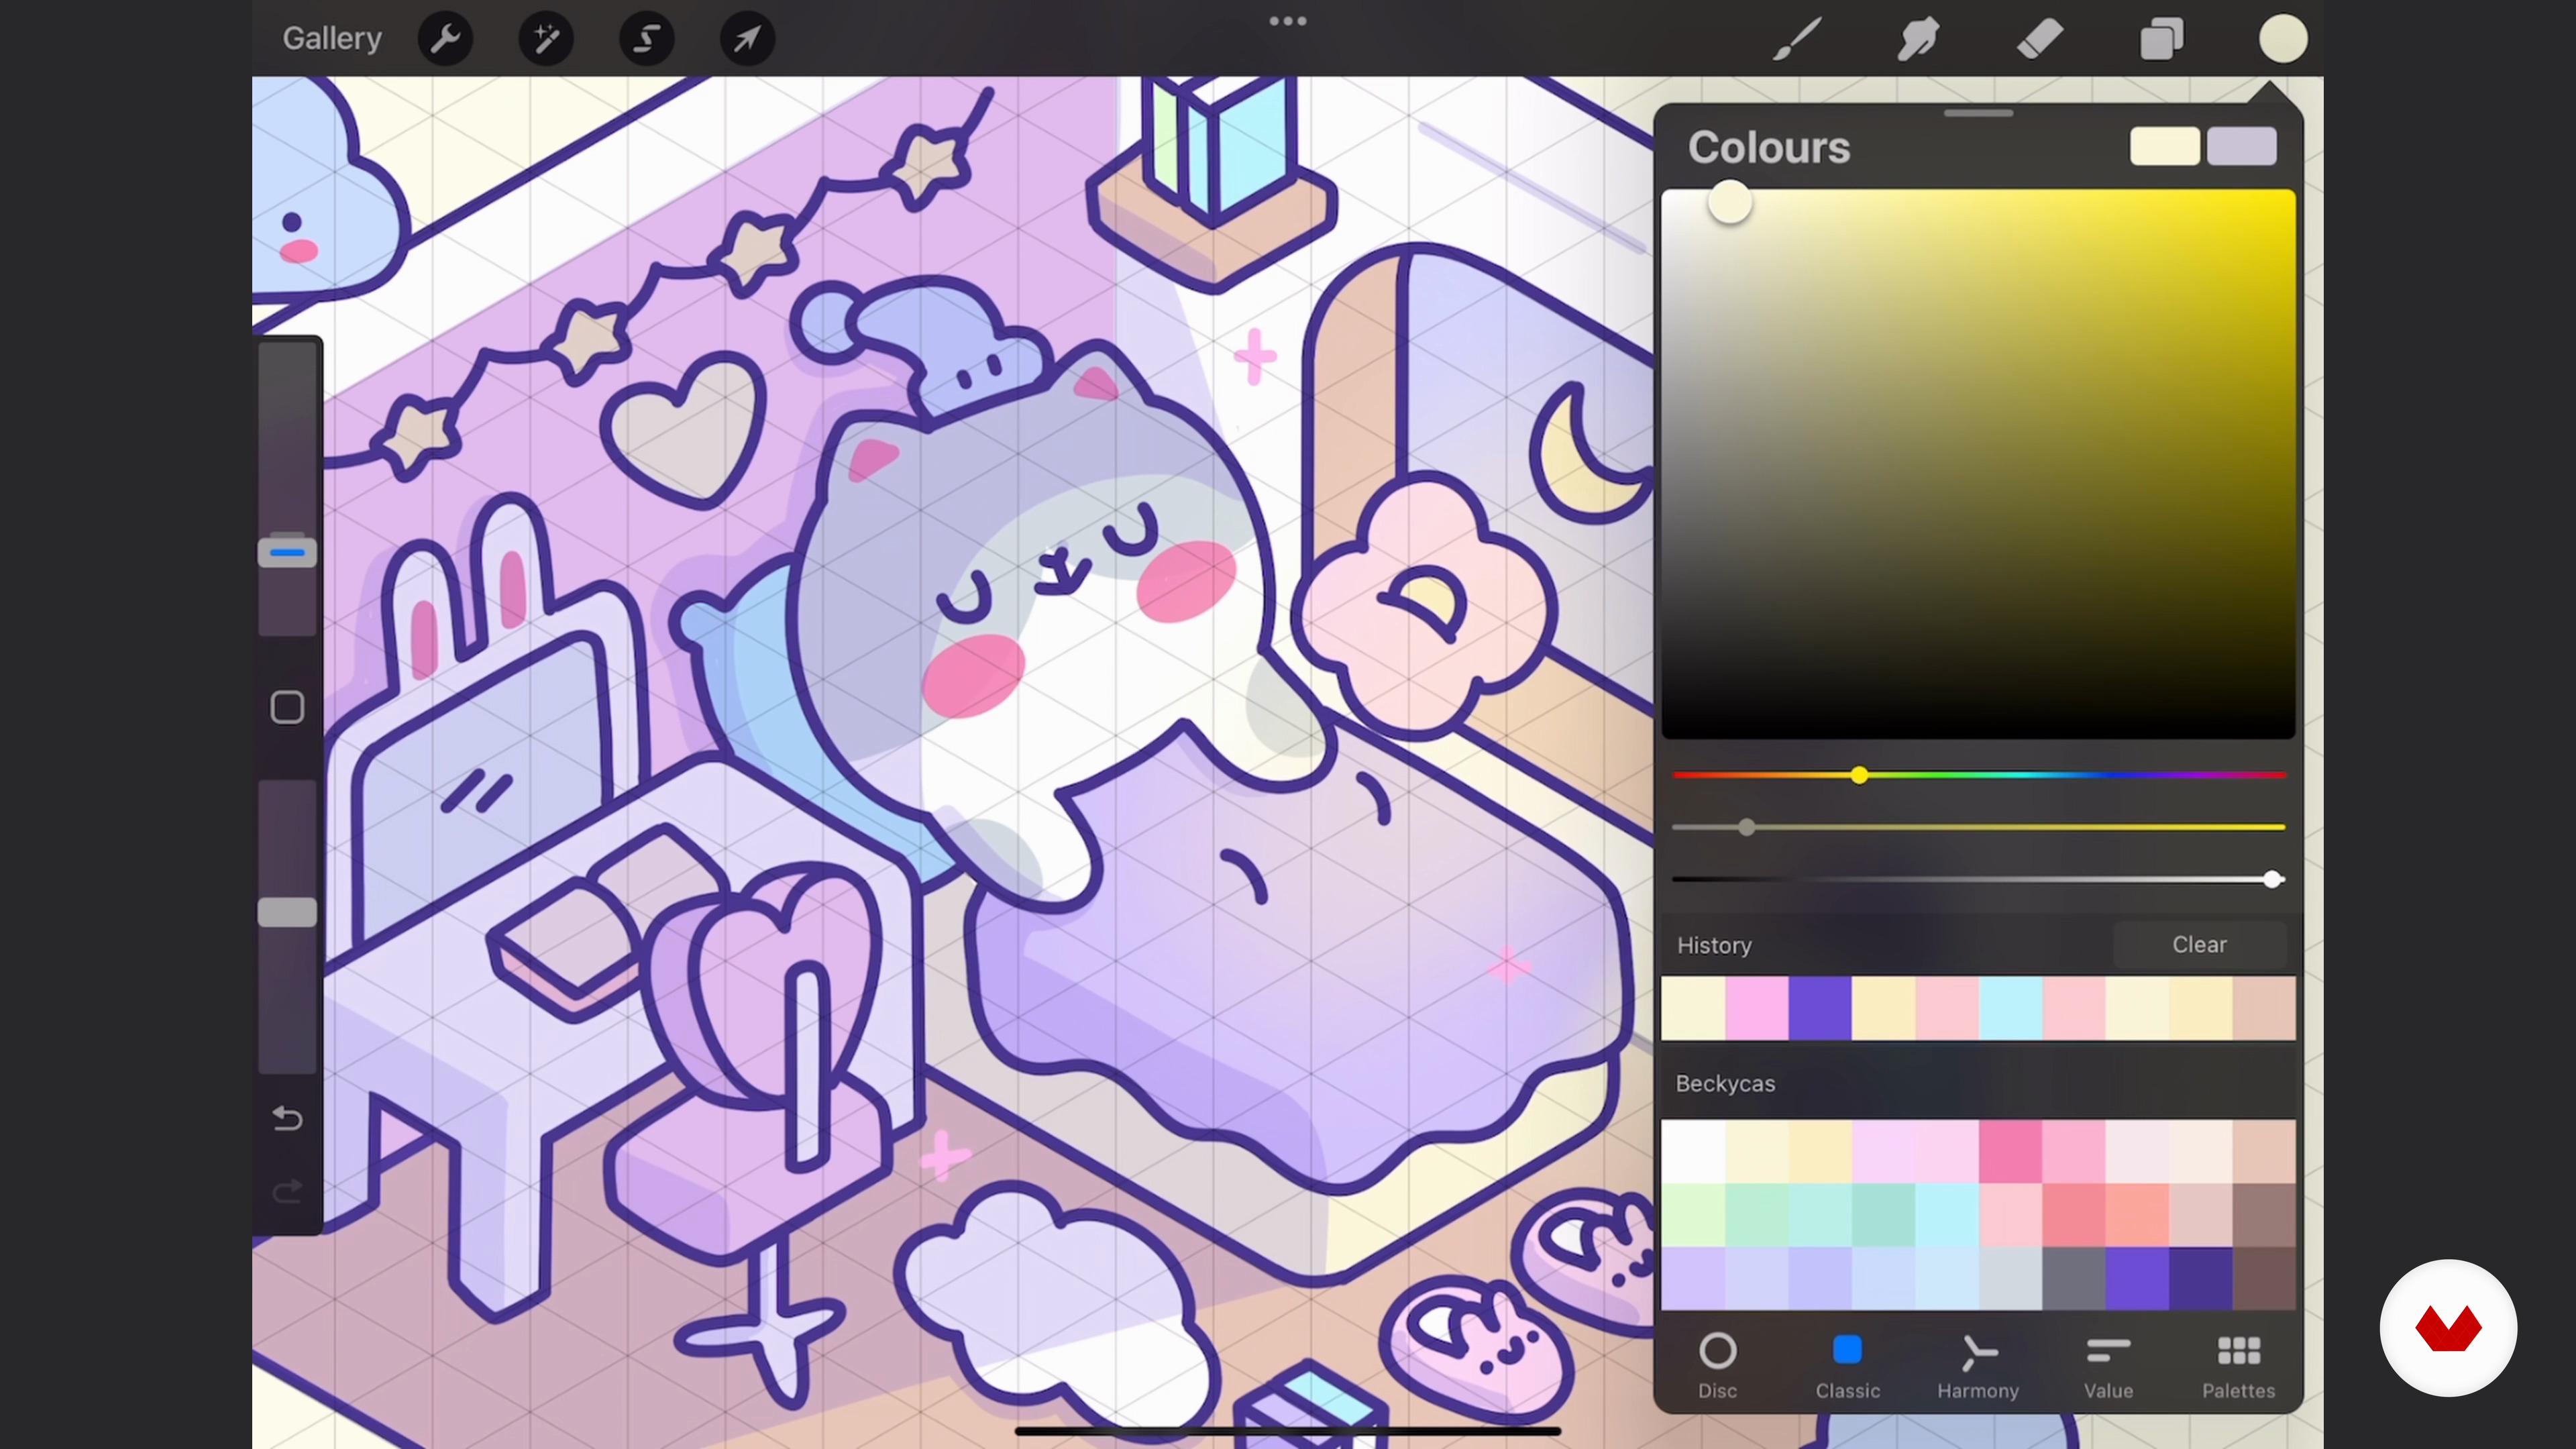Pick the mint green swatch in Beckycas palette
The image size is (2576, 1449).
pyautogui.click(x=1756, y=1214)
